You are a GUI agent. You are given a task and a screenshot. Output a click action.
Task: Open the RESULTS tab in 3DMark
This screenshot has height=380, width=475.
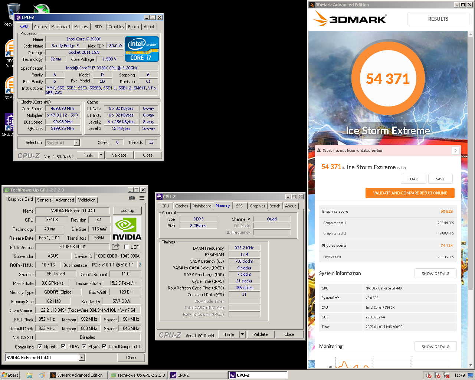pos(438,19)
